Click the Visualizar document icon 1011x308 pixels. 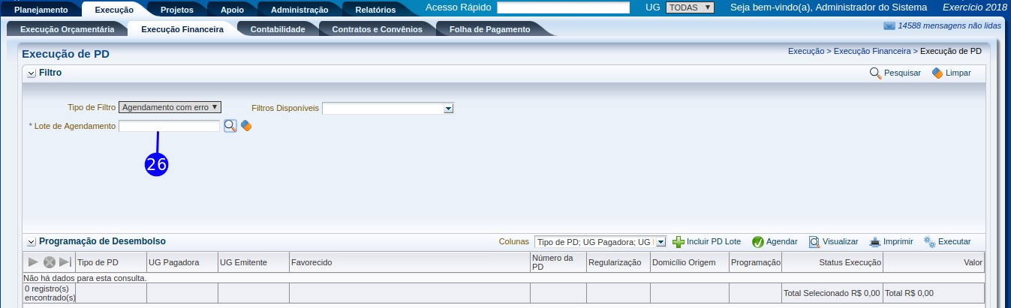click(x=814, y=242)
